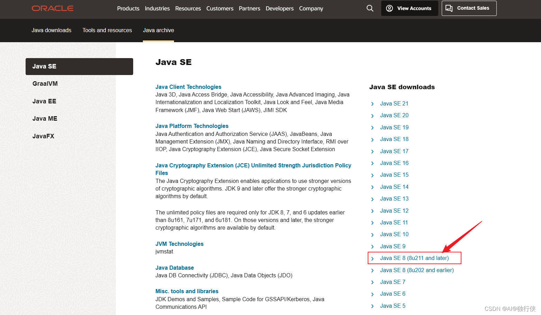Select Java EE in sidebar

pos(44,101)
